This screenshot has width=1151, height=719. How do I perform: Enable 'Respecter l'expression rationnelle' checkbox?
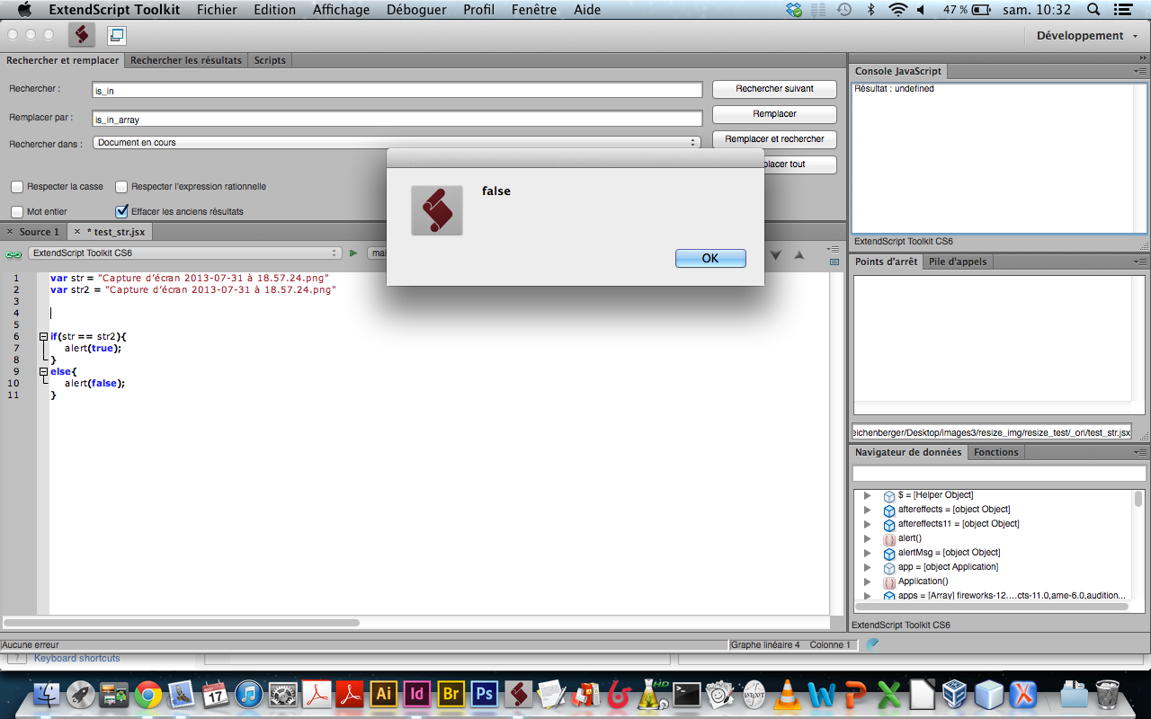point(121,187)
